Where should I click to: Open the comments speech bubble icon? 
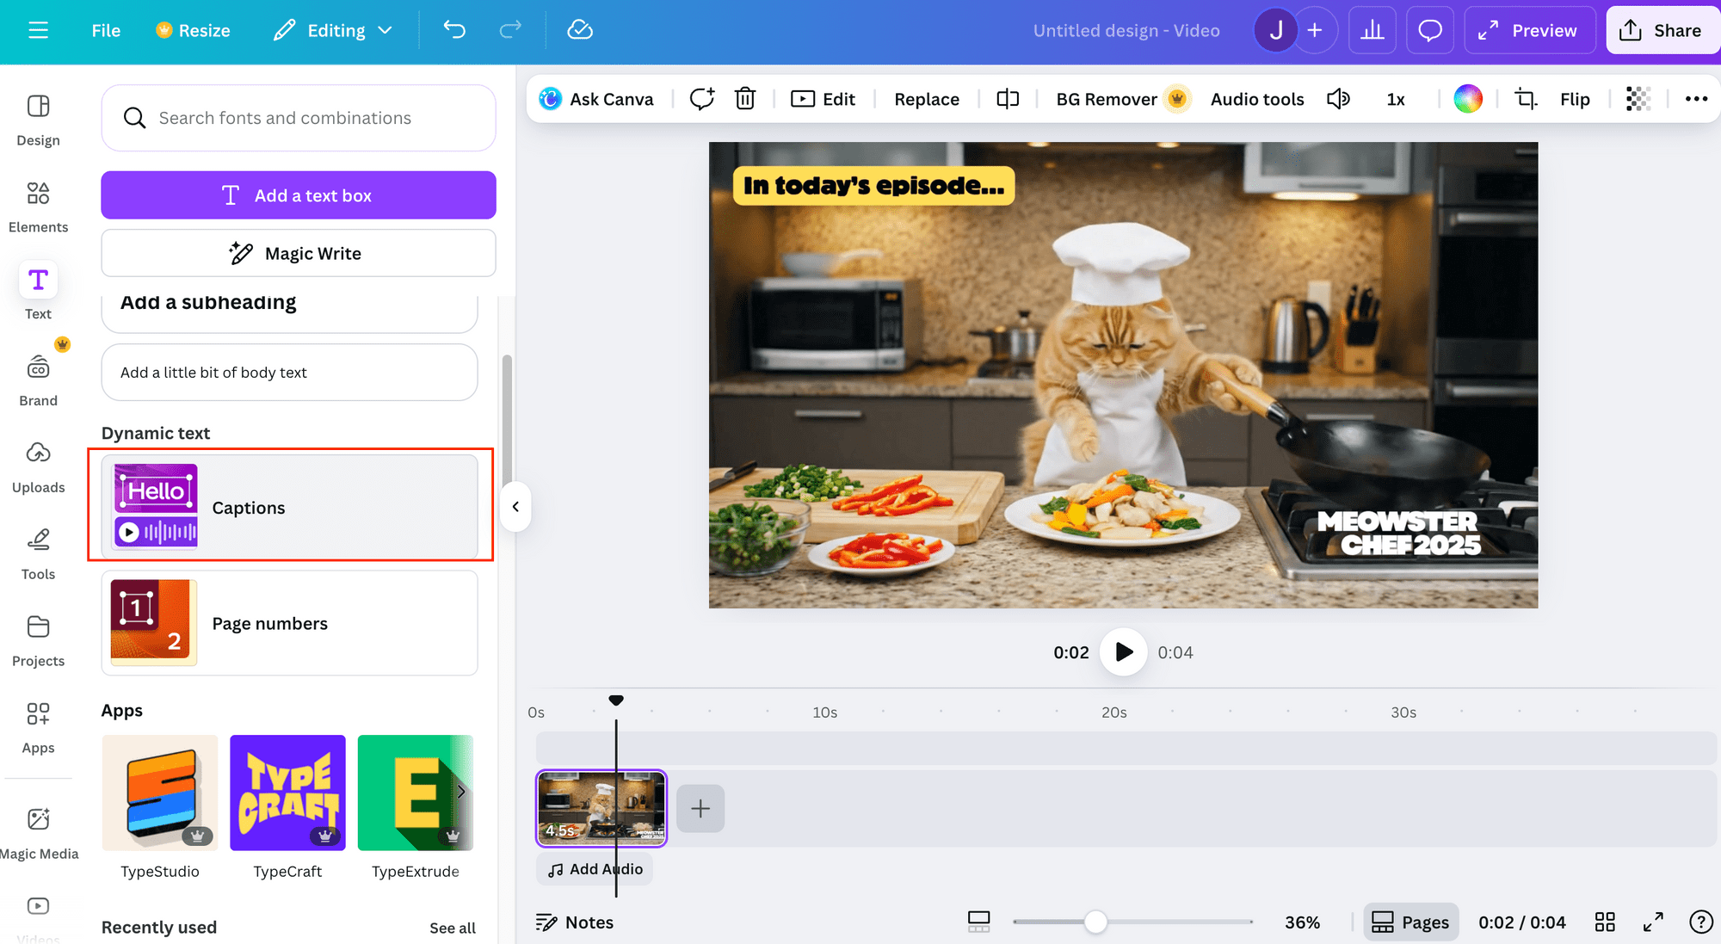(1429, 30)
